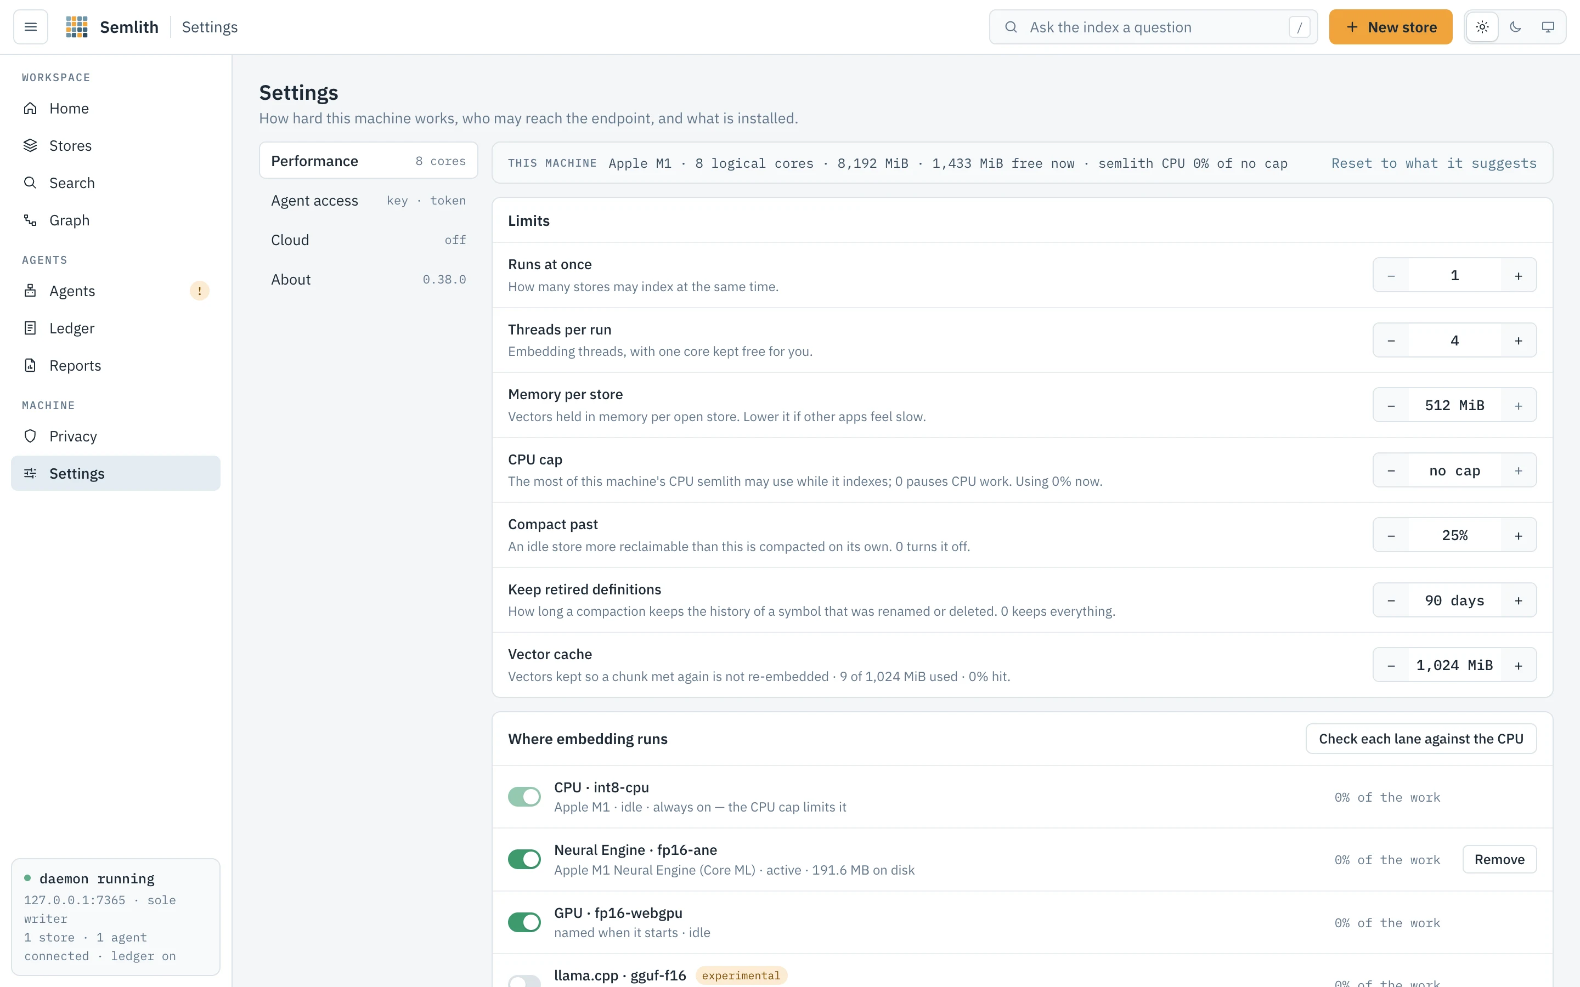Open Stores in the sidebar

tap(116, 145)
